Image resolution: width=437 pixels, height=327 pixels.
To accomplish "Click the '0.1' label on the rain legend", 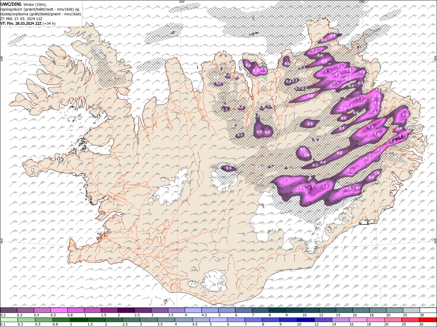I will click(3, 324).
